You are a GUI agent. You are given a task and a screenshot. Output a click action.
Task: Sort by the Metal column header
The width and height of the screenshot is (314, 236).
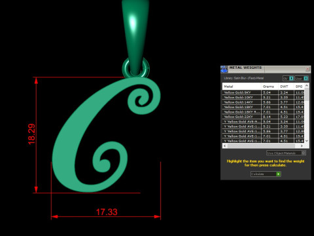[x=241, y=87]
